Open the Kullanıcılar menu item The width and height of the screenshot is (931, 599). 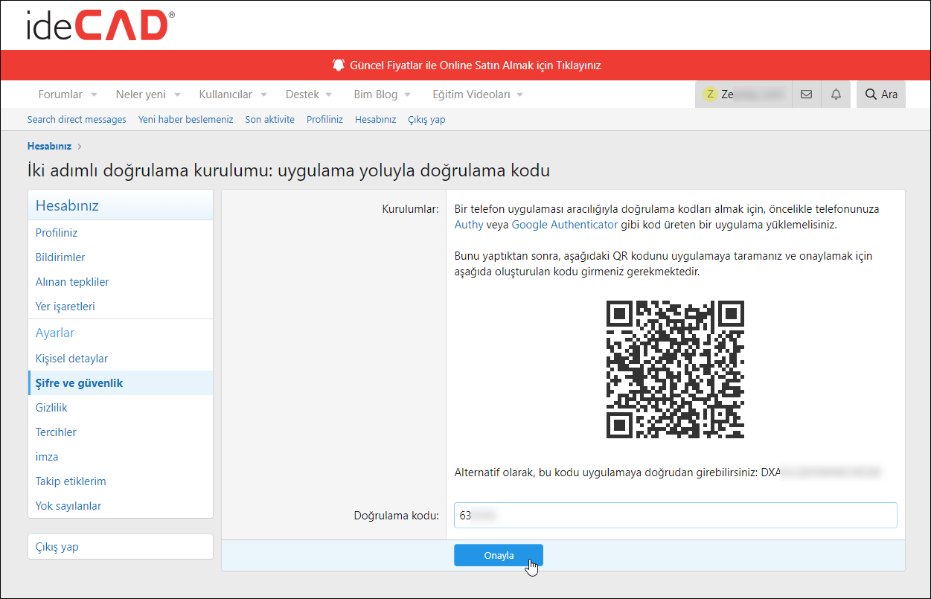pos(225,95)
